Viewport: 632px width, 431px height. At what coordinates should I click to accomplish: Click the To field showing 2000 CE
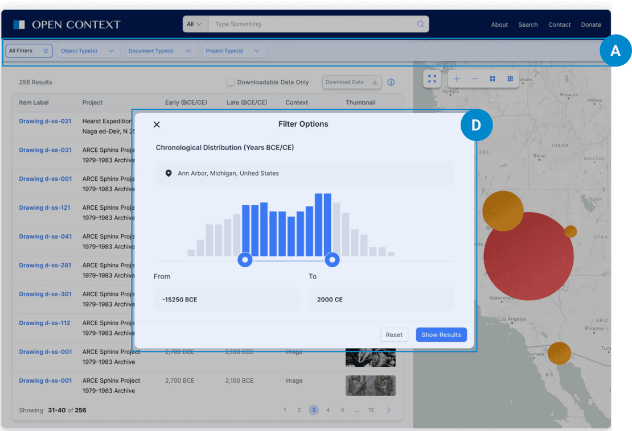point(381,300)
